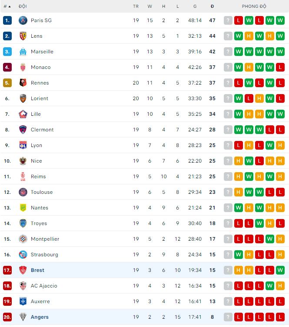Screen dimensions: 289x327
Task: Sort standings by W wins column
Action: (x=150, y=7)
